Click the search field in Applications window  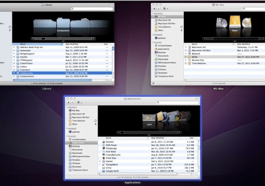tap(178, 102)
